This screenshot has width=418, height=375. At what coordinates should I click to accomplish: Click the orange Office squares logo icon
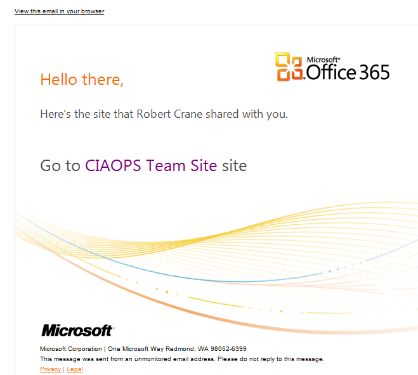coord(289,67)
